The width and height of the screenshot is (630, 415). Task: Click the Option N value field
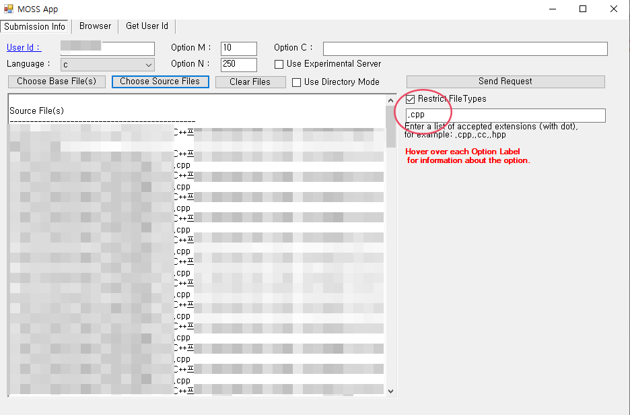(239, 65)
